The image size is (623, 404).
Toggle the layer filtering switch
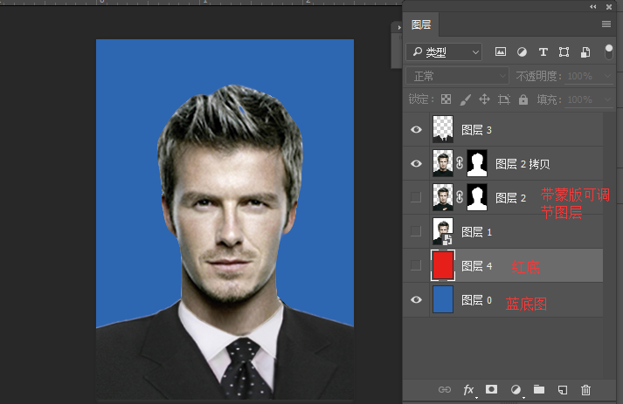click(609, 52)
